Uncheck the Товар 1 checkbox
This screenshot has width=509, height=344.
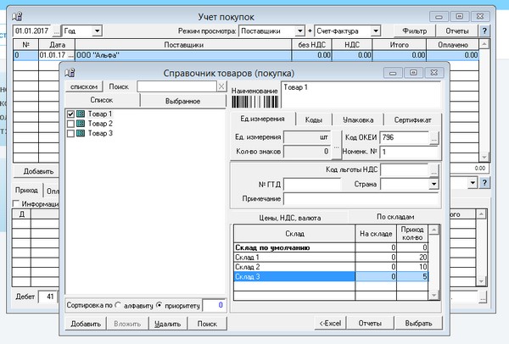click(x=70, y=114)
